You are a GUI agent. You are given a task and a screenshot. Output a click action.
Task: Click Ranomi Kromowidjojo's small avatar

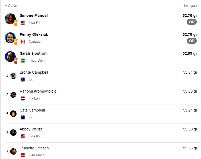13,95
